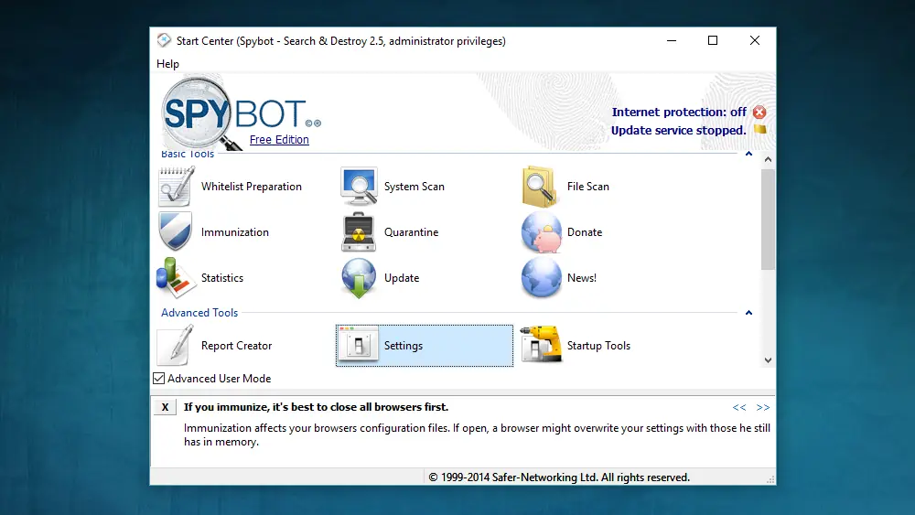The image size is (915, 515).
Task: Open the Whitelist Preparation icon
Action: click(x=176, y=186)
